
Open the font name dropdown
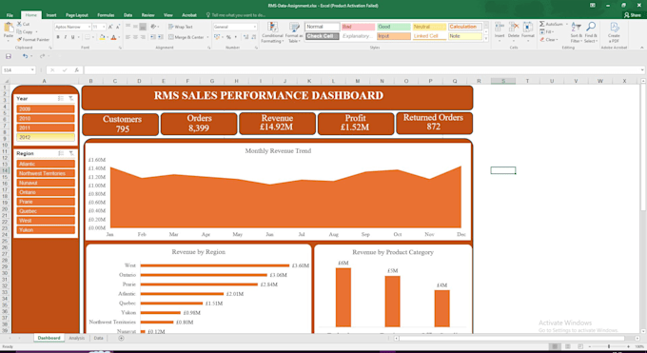(88, 27)
